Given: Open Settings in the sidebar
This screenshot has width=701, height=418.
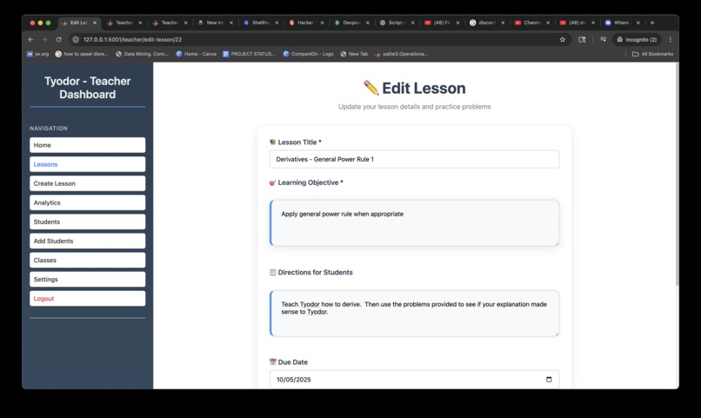Looking at the screenshot, I should pos(88,280).
